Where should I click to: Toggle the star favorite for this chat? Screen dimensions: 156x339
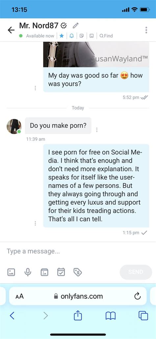pos(62,36)
